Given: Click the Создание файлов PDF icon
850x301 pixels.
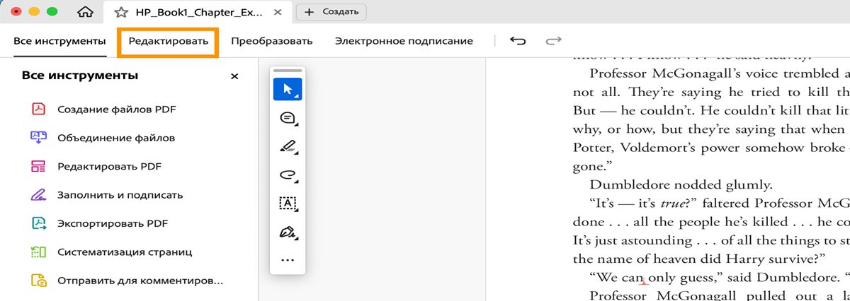Looking at the screenshot, I should pos(38,109).
